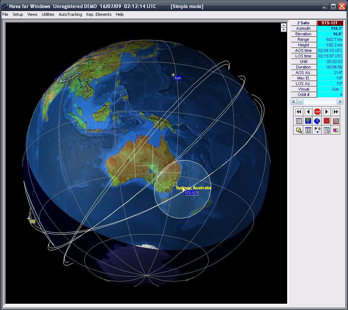The image size is (348, 310).
Task: Click the AOS Az. value 214°
Action: 330,73
